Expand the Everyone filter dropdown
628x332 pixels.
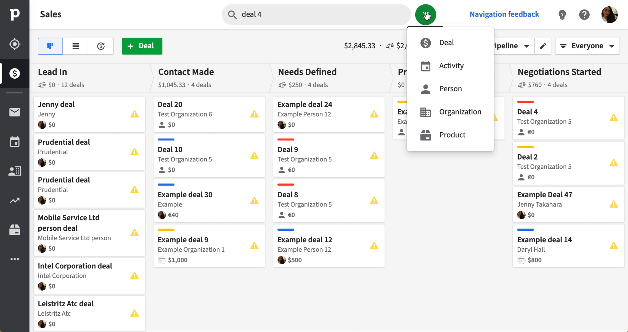tap(587, 46)
